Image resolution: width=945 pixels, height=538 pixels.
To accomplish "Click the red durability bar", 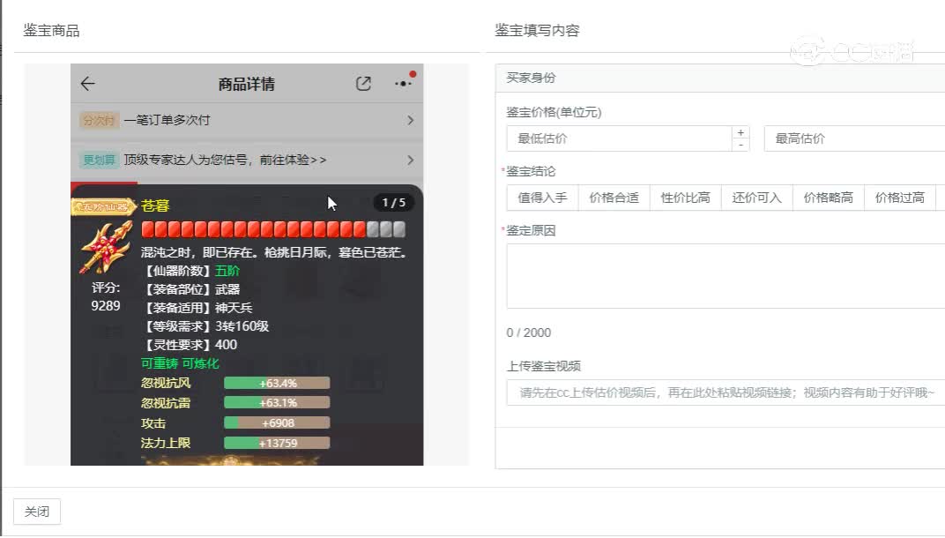I will [x=273, y=229].
